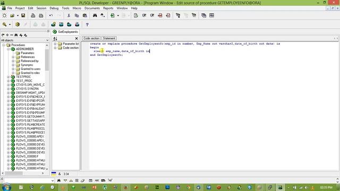Click the New file toolbar icon
Screen dimensions: 340x191
click(4, 15)
